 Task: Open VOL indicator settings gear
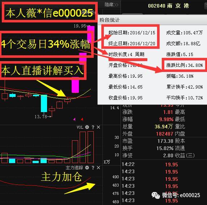tap(87, 127)
